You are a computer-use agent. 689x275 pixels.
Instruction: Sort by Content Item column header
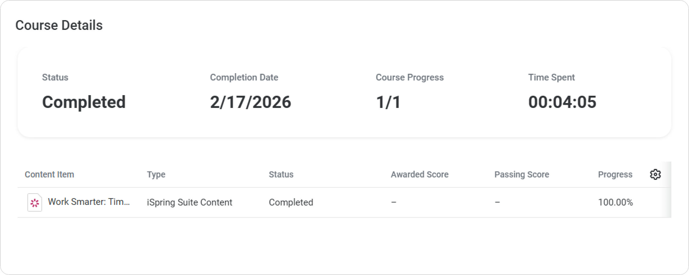[x=49, y=174]
